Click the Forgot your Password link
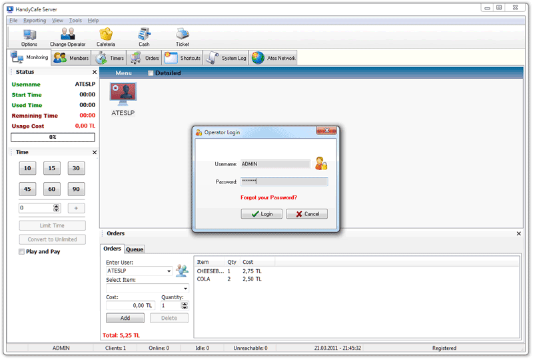 [x=268, y=197]
